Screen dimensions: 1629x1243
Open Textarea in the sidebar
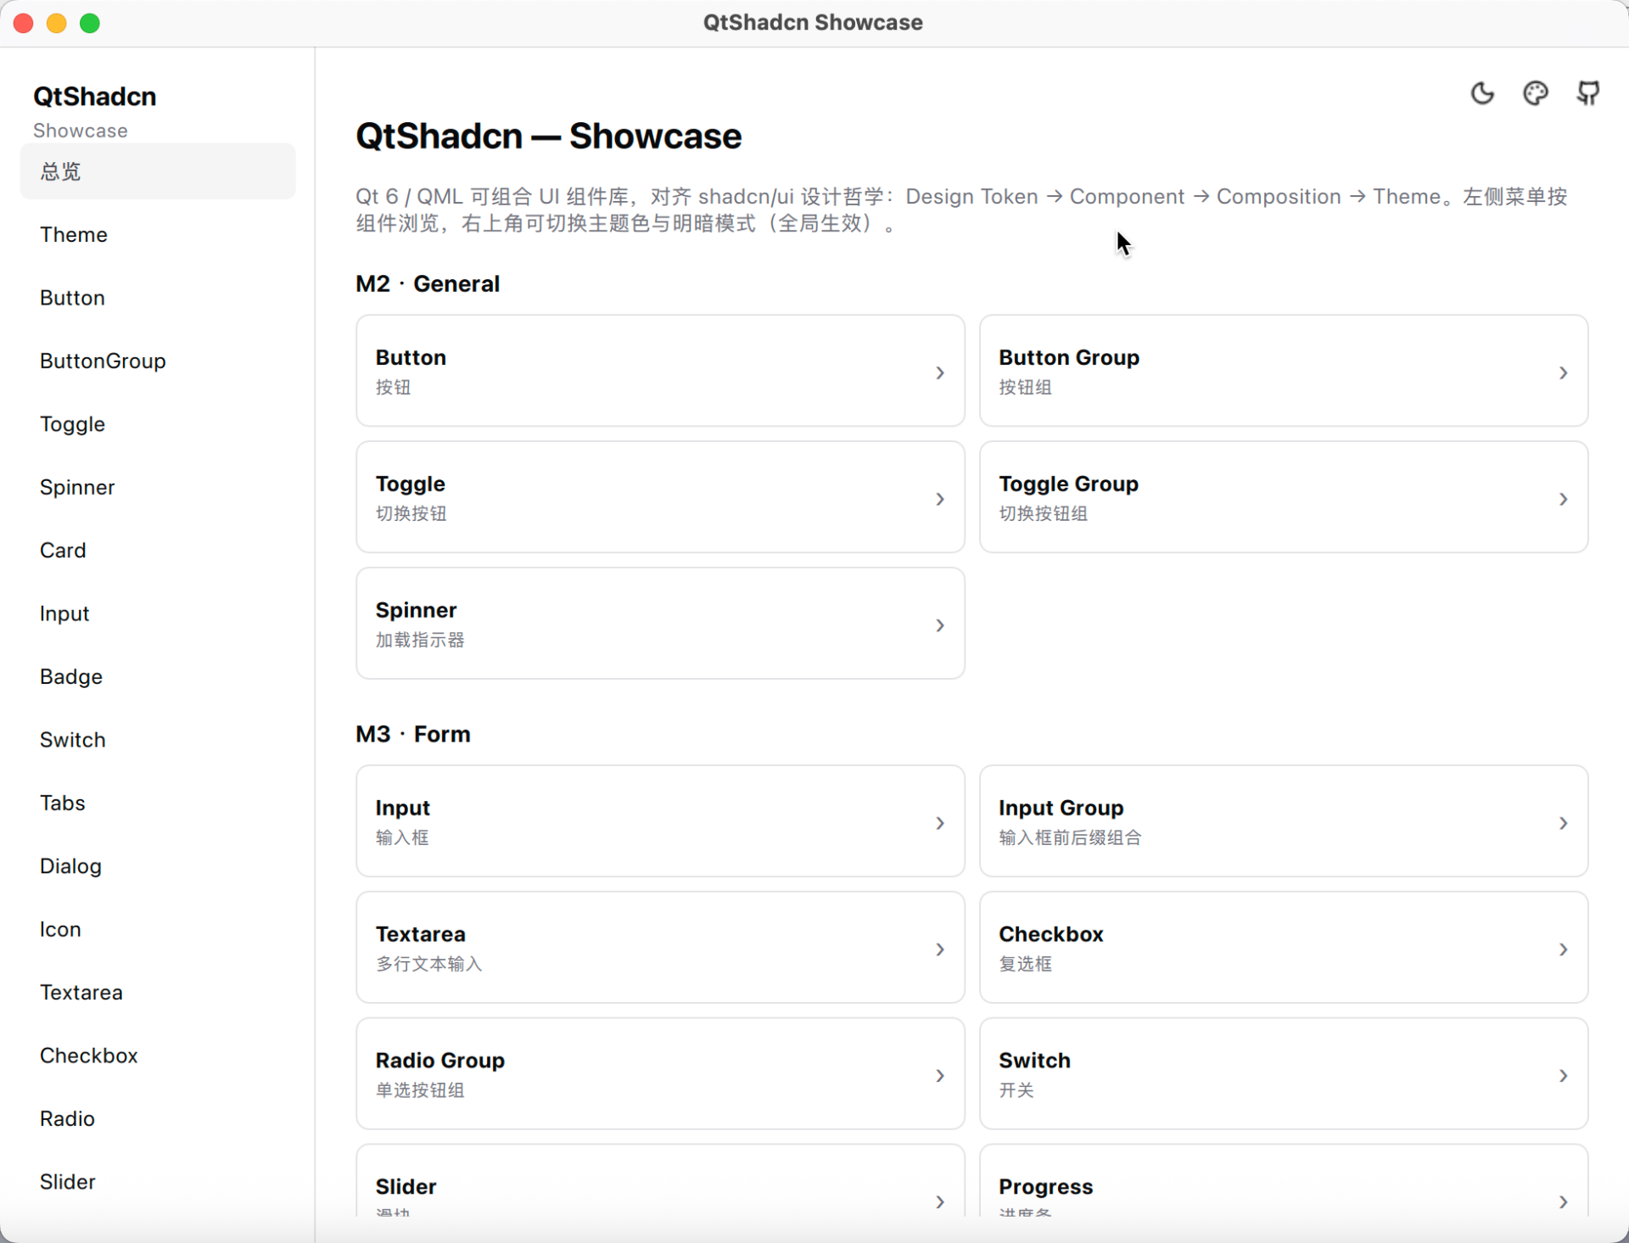[158, 993]
